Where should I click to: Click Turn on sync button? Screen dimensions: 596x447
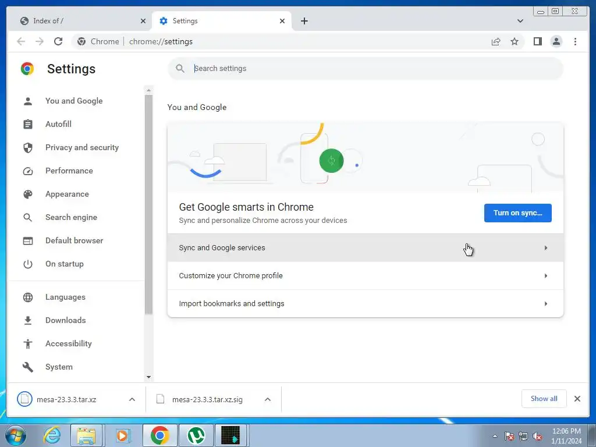pyautogui.click(x=517, y=213)
